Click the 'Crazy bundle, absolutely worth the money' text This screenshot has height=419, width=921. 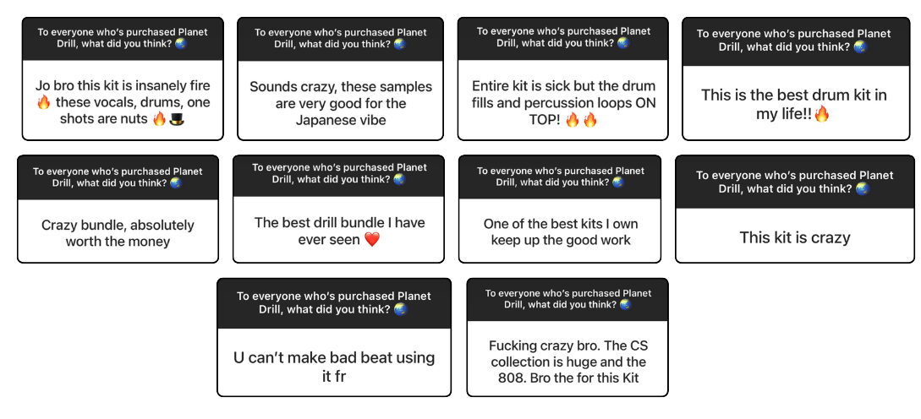[118, 233]
